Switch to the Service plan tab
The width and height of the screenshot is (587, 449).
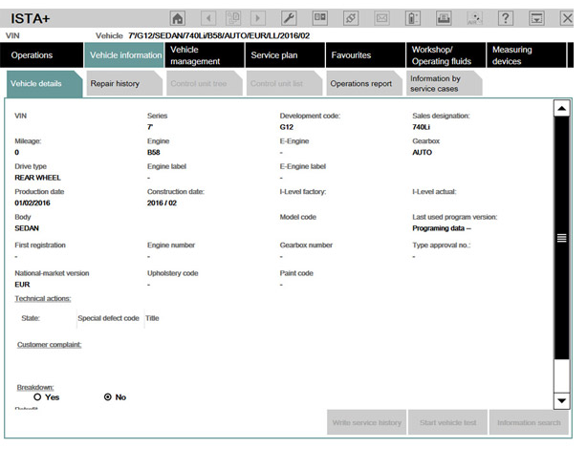point(285,55)
